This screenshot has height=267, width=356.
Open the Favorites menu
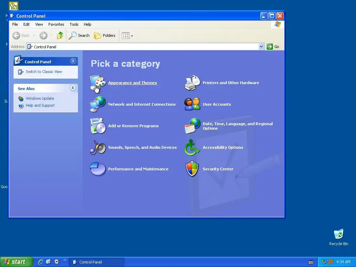coord(56,24)
